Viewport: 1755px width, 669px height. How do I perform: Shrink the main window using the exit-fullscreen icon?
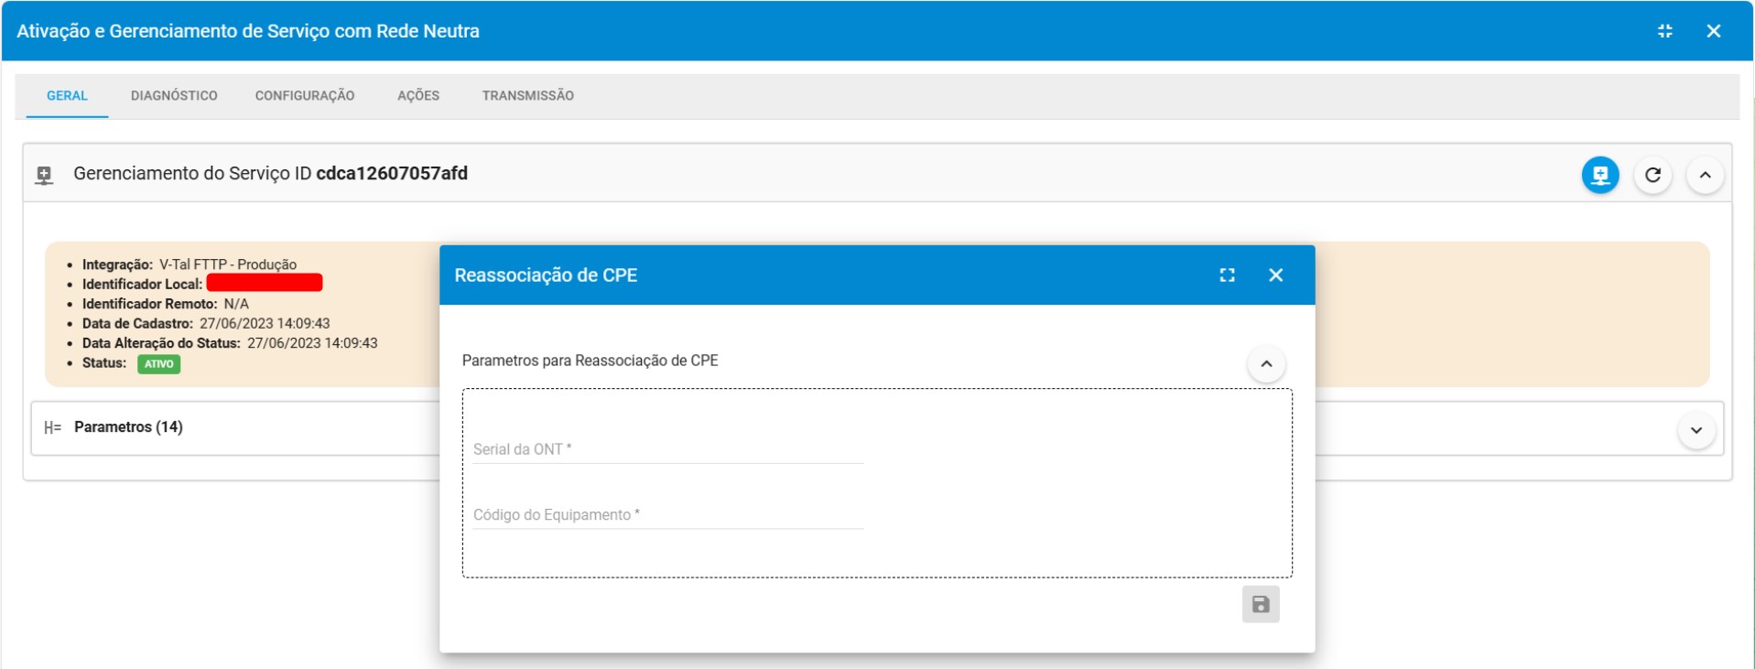point(1664,31)
